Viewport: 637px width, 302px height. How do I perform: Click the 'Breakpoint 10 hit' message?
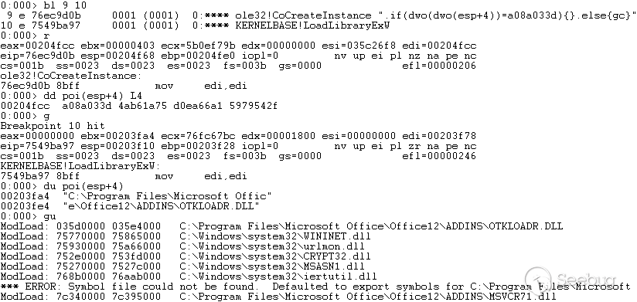pyautogui.click(x=53, y=126)
